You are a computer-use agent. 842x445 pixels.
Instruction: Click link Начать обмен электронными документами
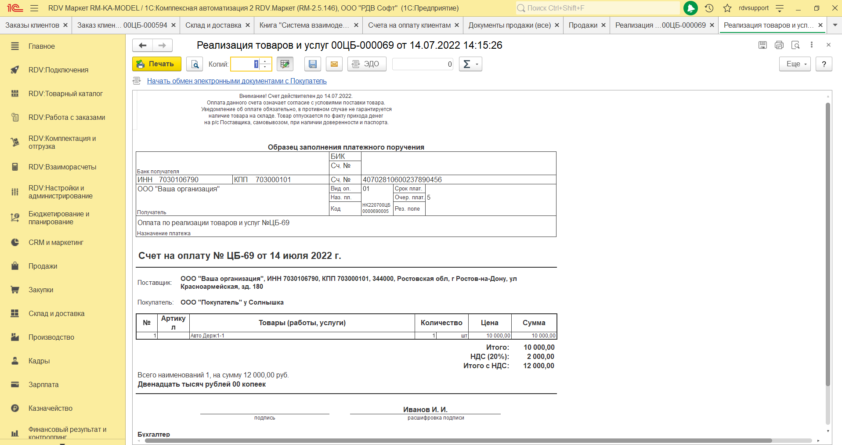(237, 81)
